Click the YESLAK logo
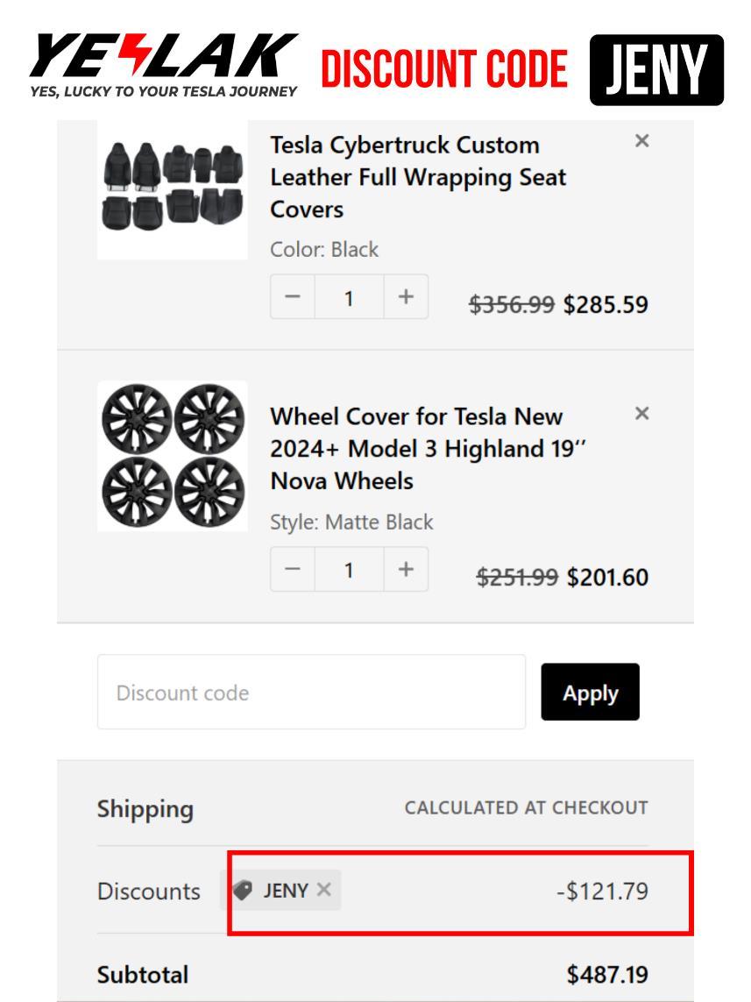 (x=164, y=66)
